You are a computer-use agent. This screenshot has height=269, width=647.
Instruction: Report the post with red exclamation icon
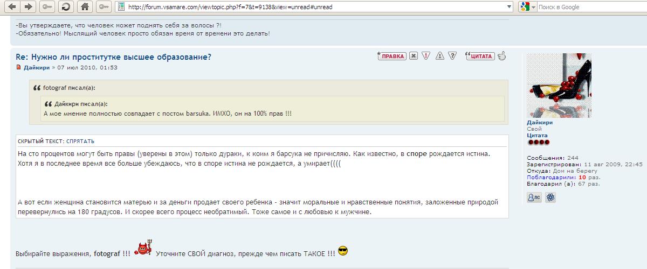tap(426, 55)
